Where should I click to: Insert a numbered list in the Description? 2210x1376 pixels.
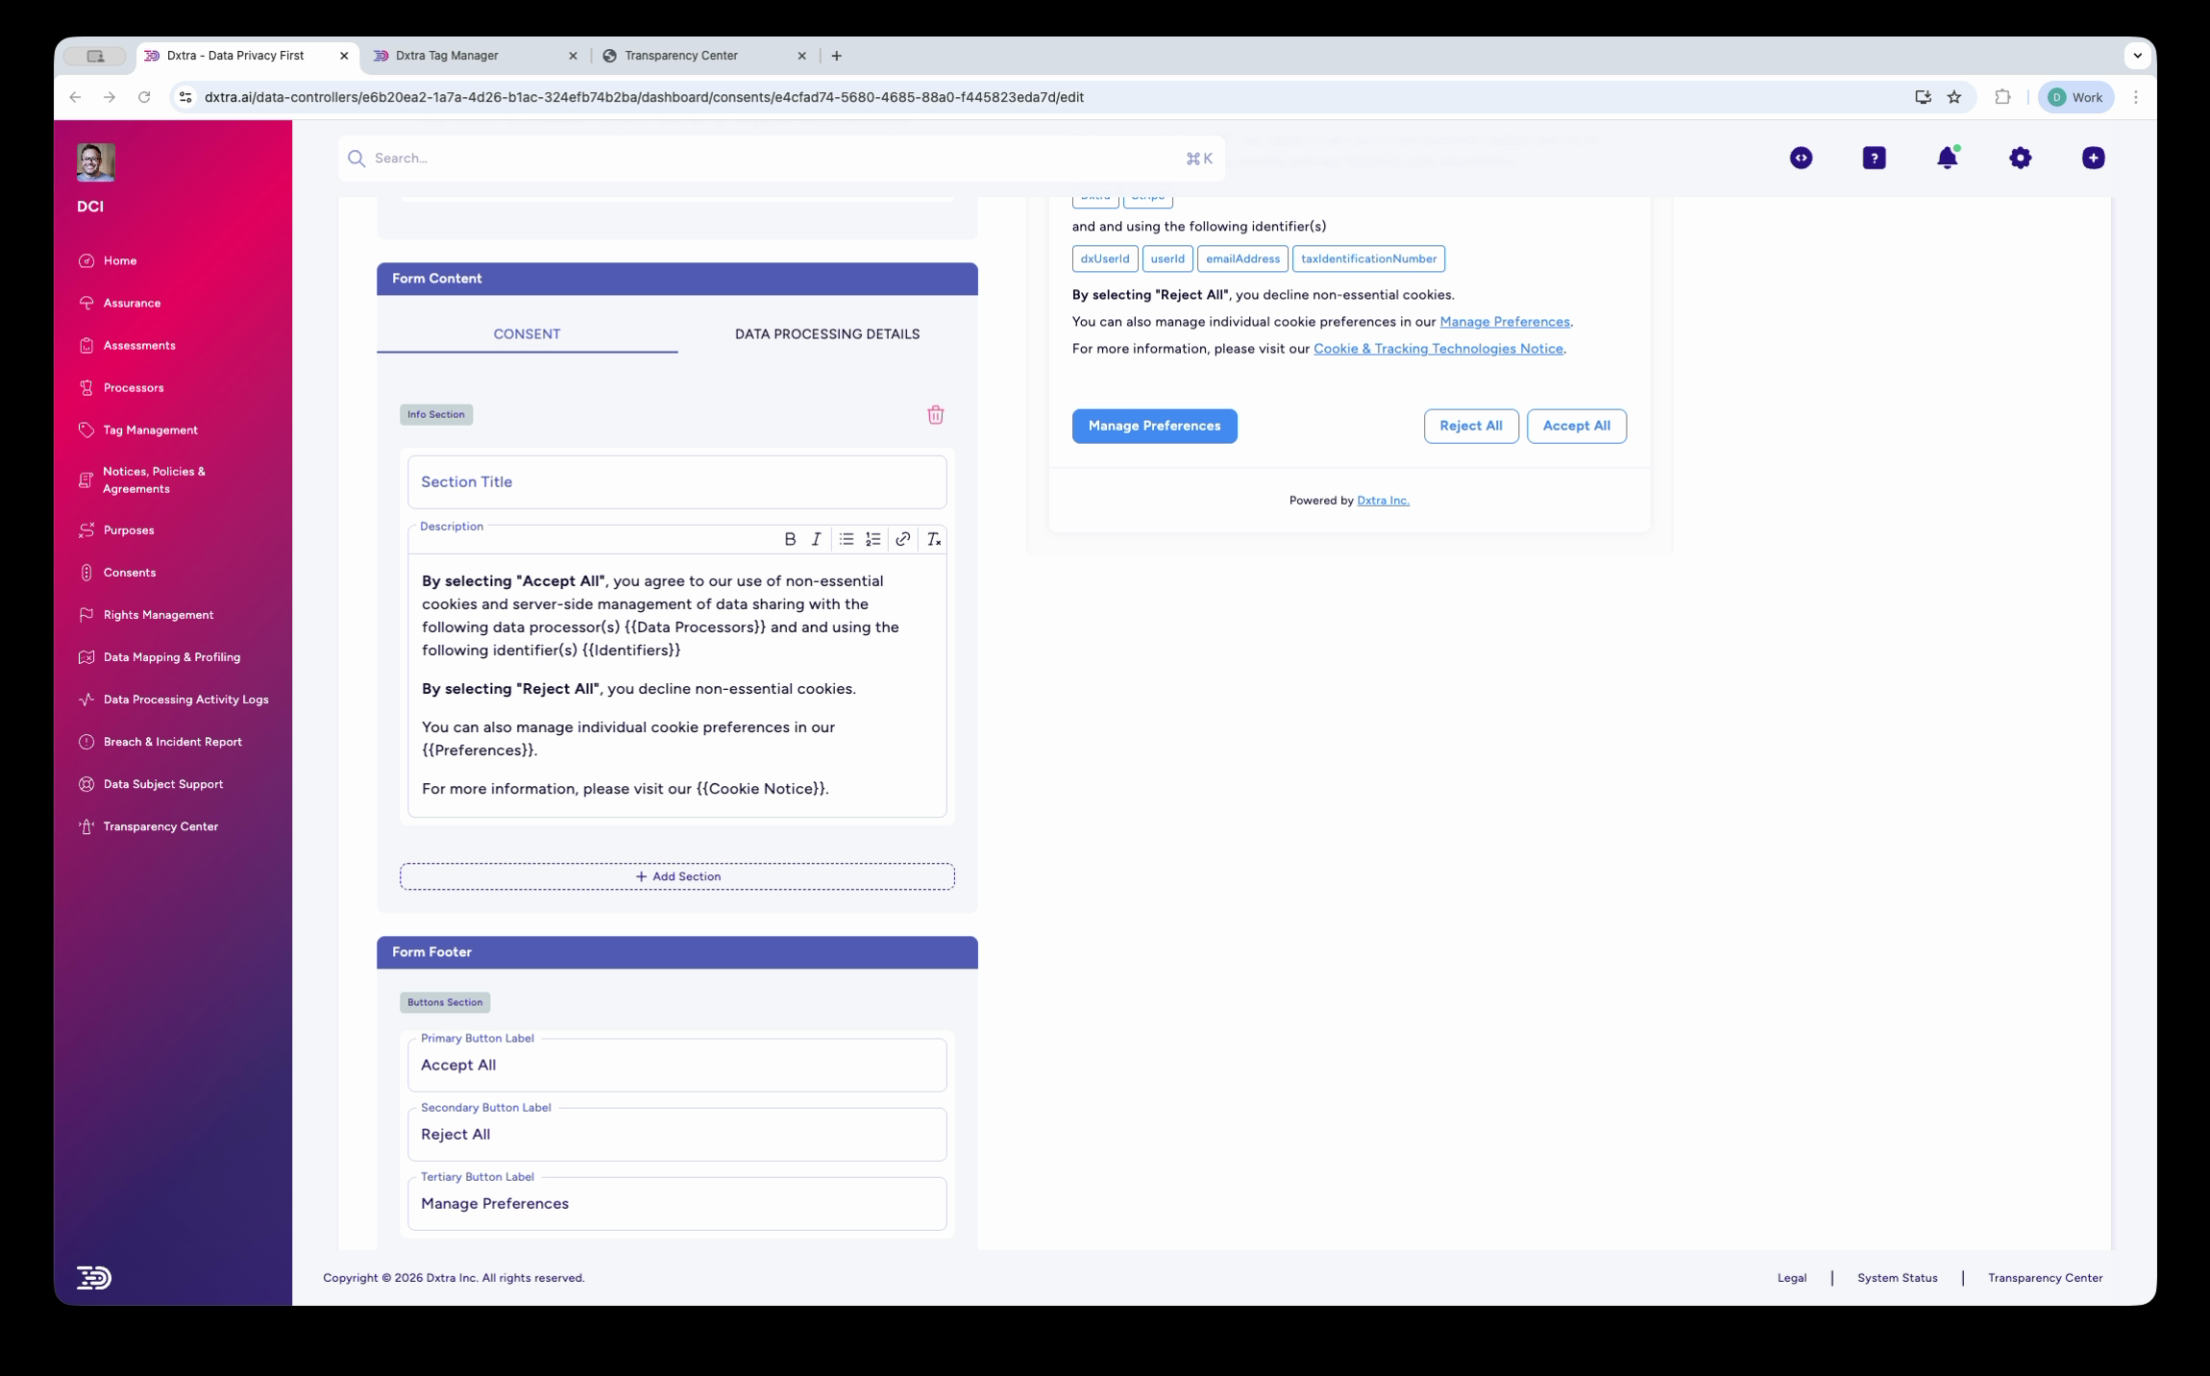(873, 539)
